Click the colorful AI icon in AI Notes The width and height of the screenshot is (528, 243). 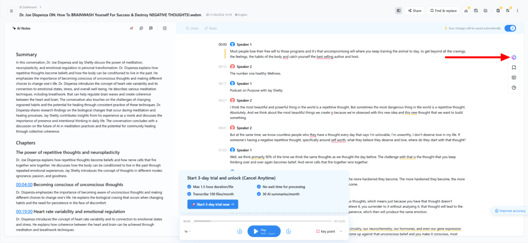click(131, 28)
